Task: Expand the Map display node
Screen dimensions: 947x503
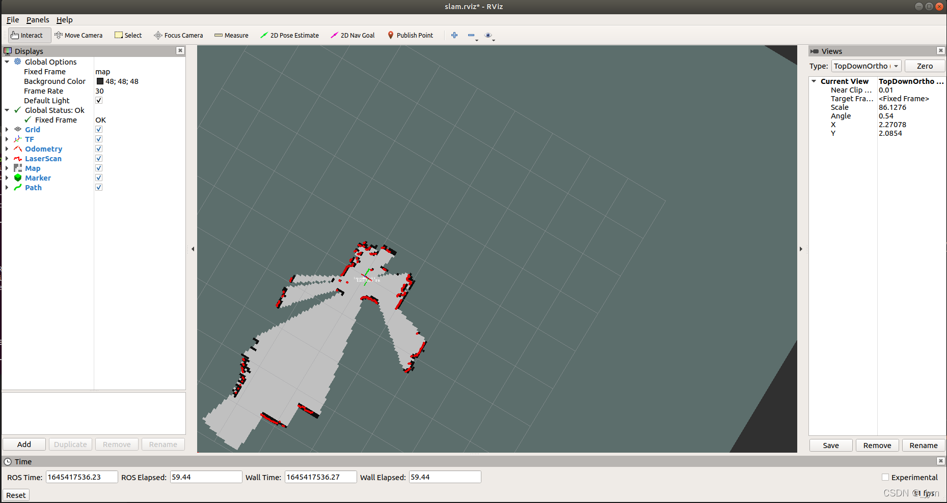Action: [x=7, y=168]
